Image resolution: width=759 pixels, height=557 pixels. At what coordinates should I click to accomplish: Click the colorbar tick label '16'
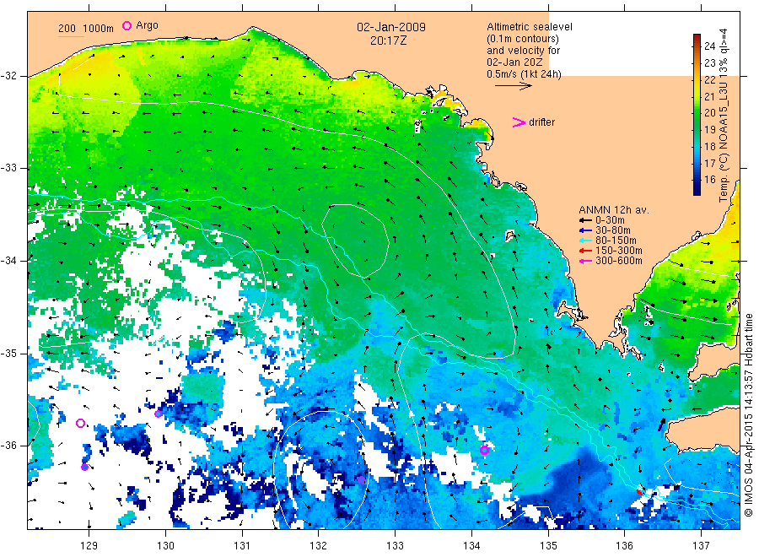pyautogui.click(x=709, y=179)
